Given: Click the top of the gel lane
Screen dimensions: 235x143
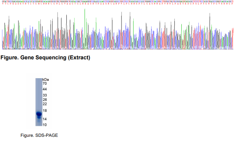Looking at the screenshot, I should (39, 80).
